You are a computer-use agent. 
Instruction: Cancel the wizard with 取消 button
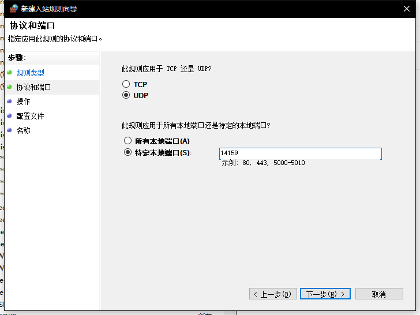[x=379, y=294]
